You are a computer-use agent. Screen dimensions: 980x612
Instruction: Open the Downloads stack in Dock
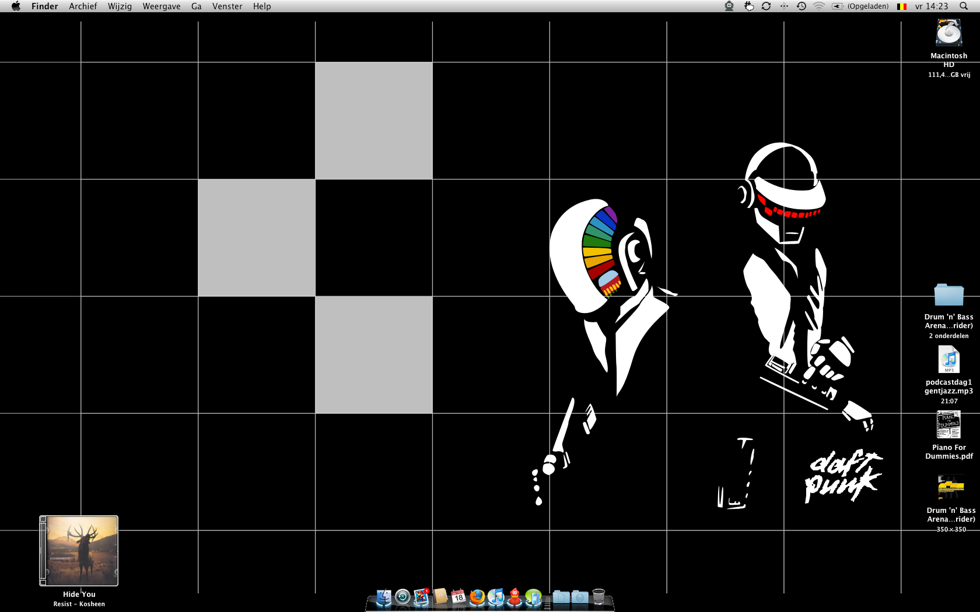click(580, 597)
